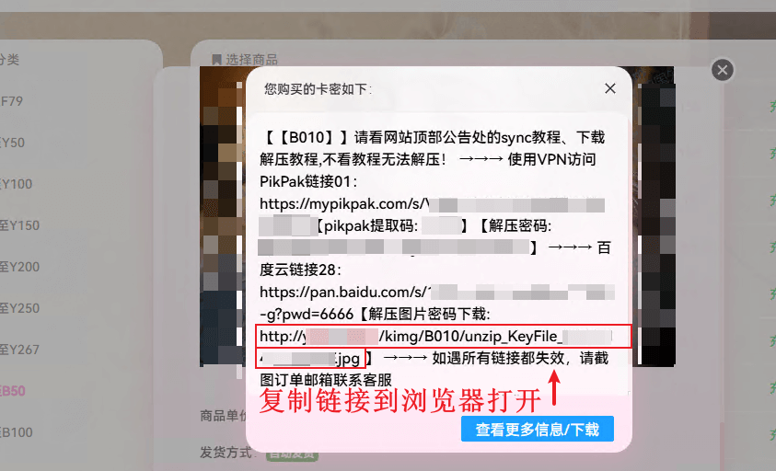Click the red arrow annotation
This screenshot has height=471, width=776.
555,388
